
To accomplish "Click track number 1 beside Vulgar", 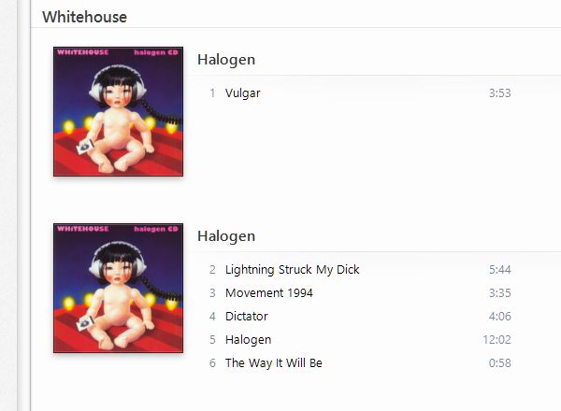I will pos(212,93).
